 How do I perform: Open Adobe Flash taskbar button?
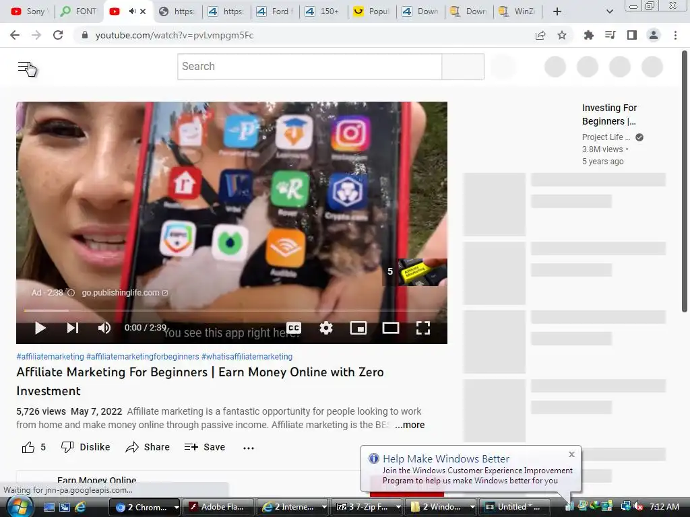[x=218, y=507]
